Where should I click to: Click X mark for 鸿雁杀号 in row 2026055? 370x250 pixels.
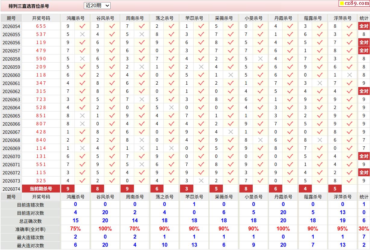click(x=82, y=34)
